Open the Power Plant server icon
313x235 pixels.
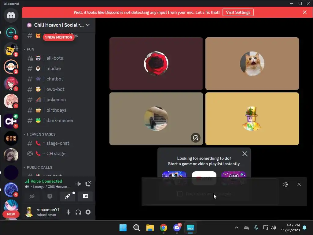[x=11, y=190]
